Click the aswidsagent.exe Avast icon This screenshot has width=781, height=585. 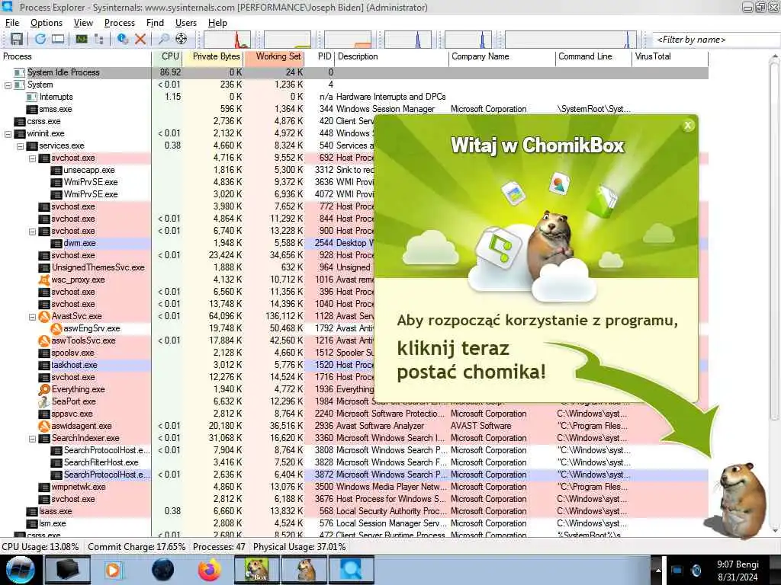pyautogui.click(x=44, y=426)
